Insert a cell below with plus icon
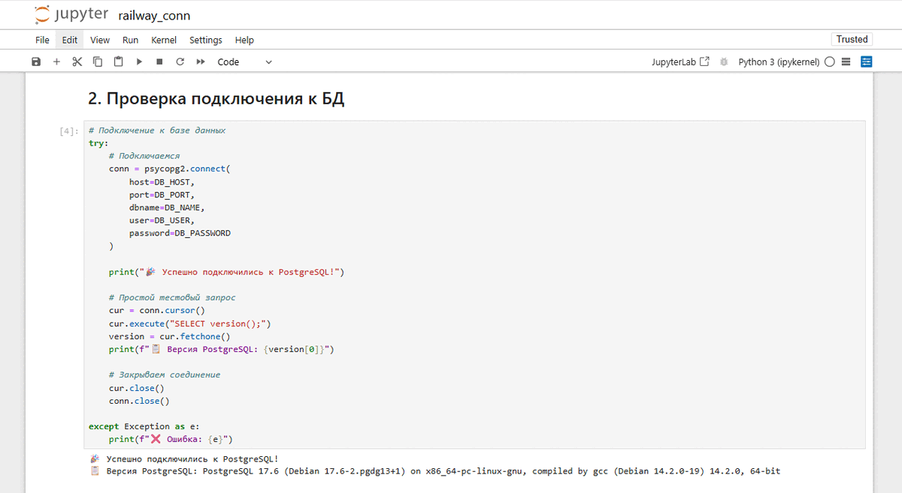Viewport: 902px width, 493px height. [x=56, y=62]
